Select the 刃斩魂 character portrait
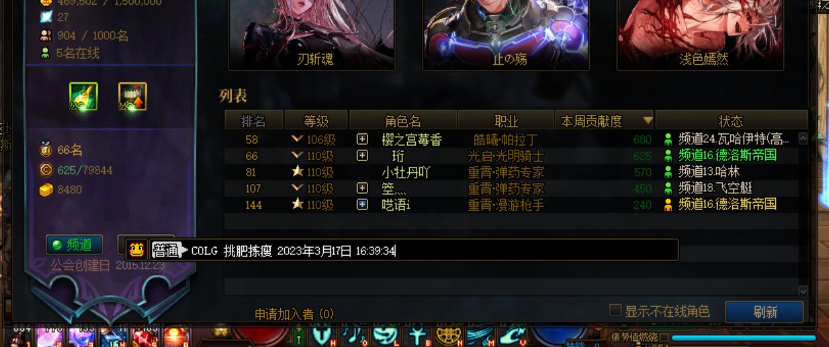829x347 pixels. tap(312, 34)
